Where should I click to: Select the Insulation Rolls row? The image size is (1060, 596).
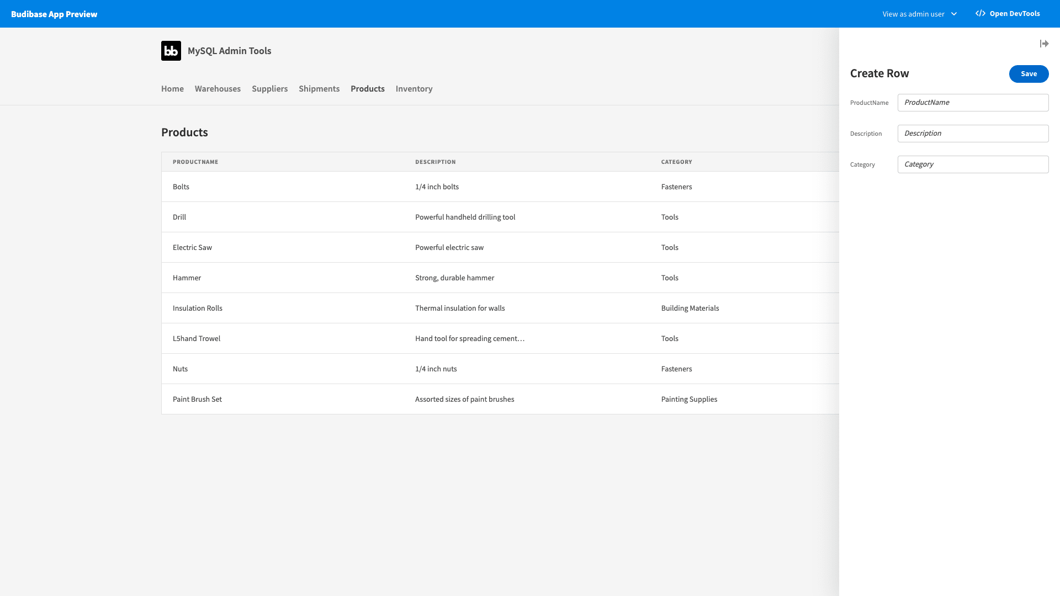(500, 308)
